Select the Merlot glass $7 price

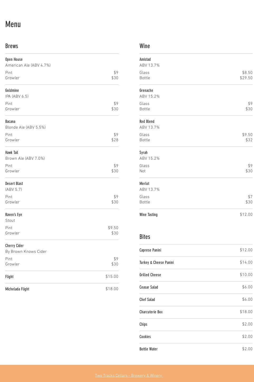coord(250,197)
